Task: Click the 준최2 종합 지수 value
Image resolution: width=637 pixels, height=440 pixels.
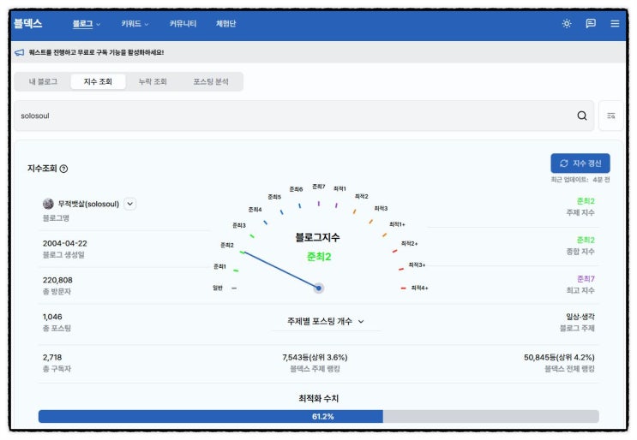Action: [586, 240]
